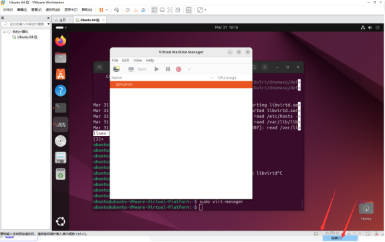Select the QEMU/KVM connection row
The height and width of the screenshot is (242, 385).
point(181,85)
